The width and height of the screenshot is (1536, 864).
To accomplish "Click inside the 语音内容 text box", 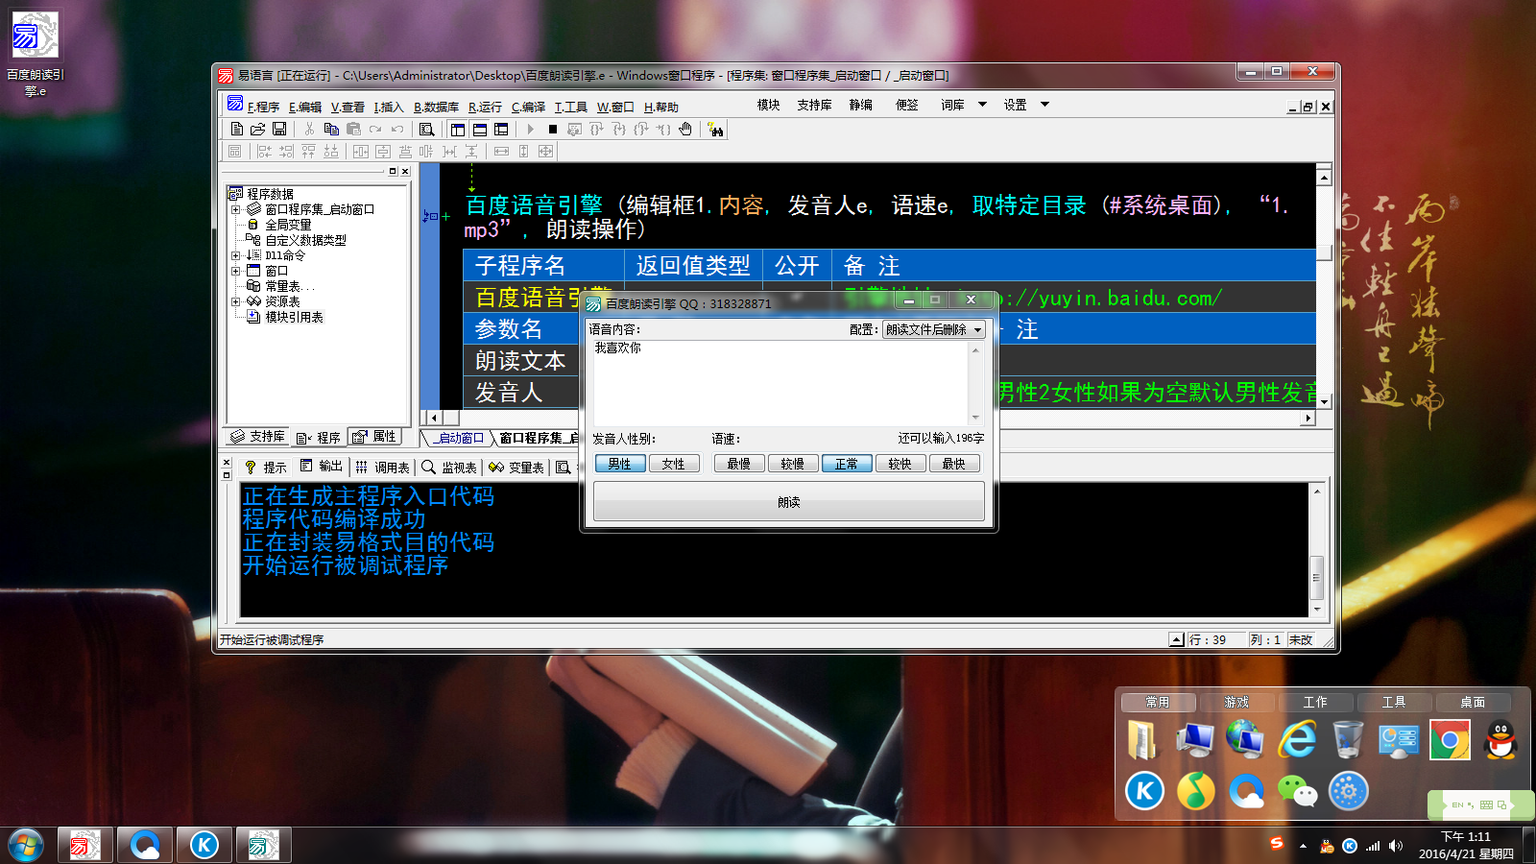I will 782,383.
